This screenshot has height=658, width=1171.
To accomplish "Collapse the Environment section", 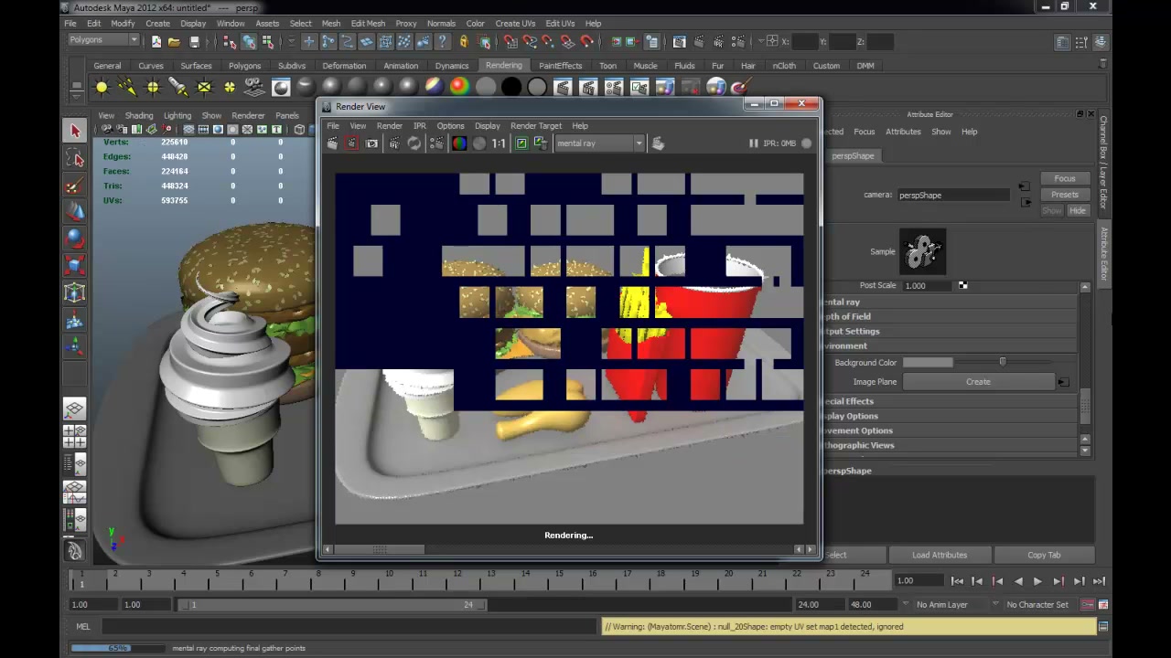I will coord(951,345).
